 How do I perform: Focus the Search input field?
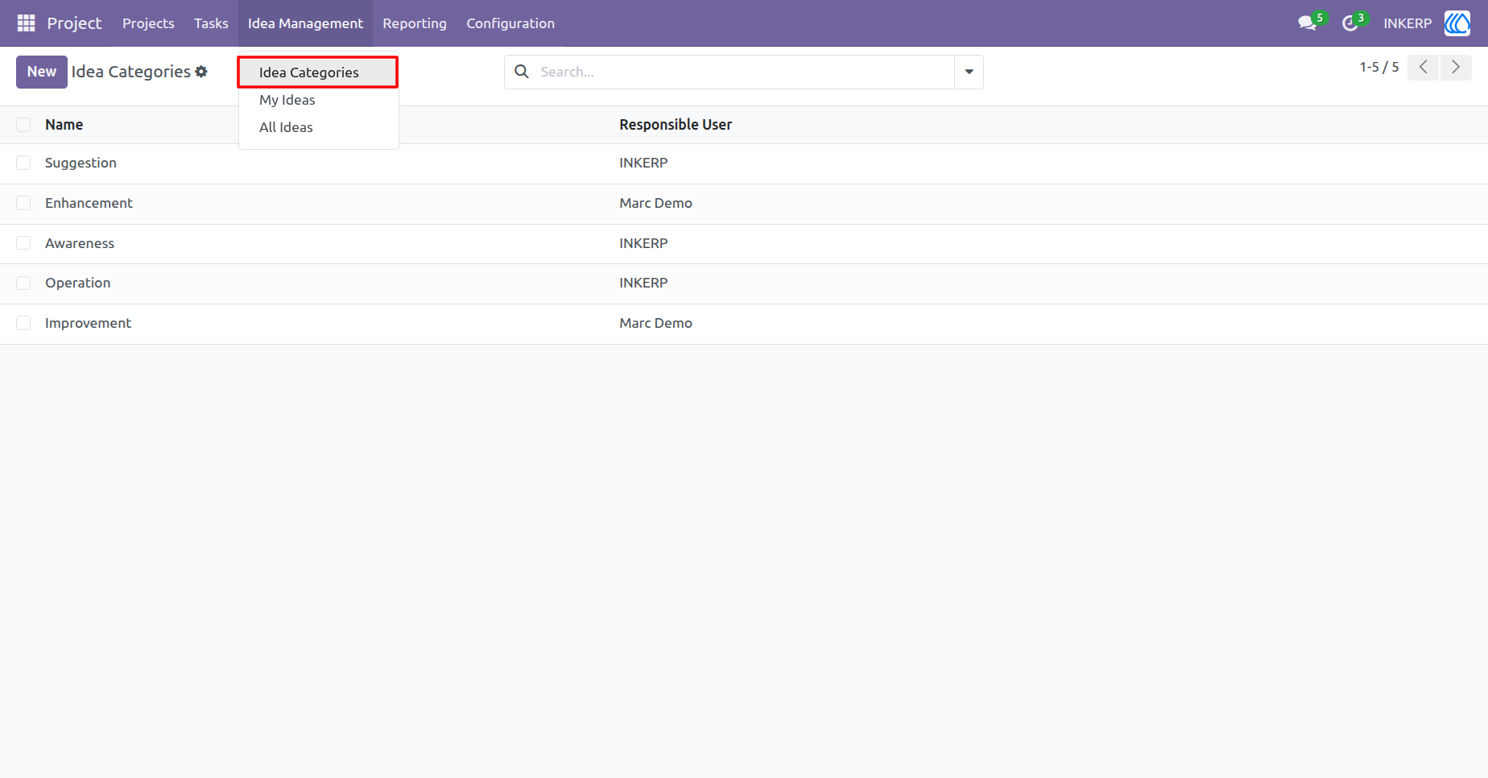(745, 72)
